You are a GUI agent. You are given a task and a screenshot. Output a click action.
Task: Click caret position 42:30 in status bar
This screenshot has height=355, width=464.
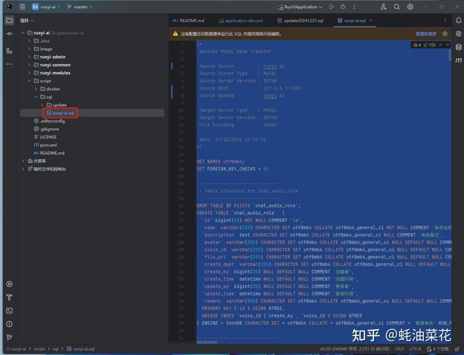[x=355, y=349]
